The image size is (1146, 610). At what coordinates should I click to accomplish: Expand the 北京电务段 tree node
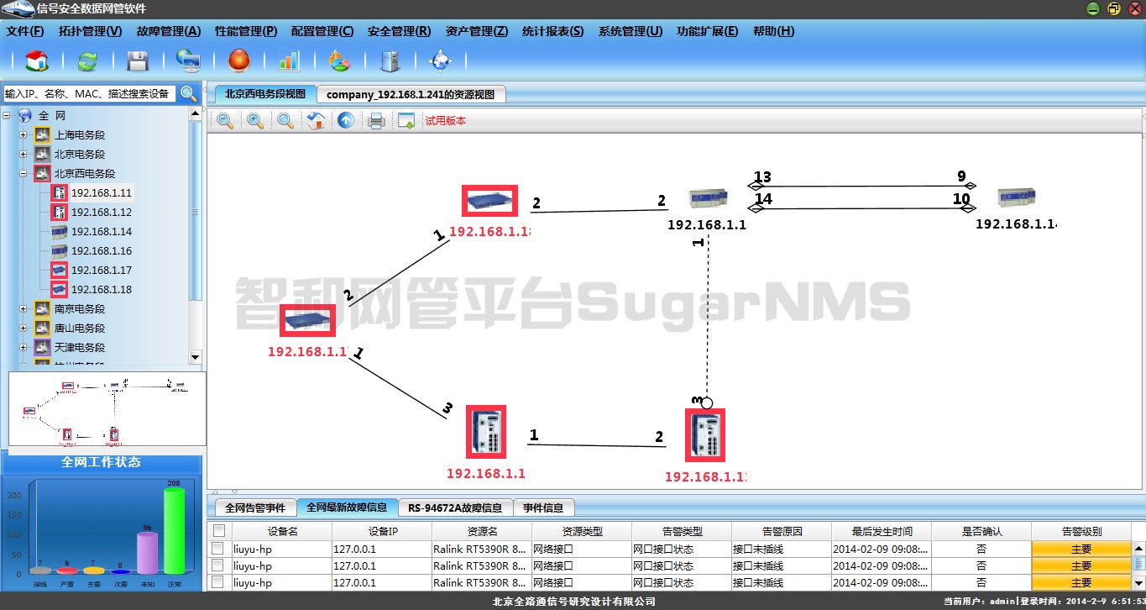(x=24, y=155)
